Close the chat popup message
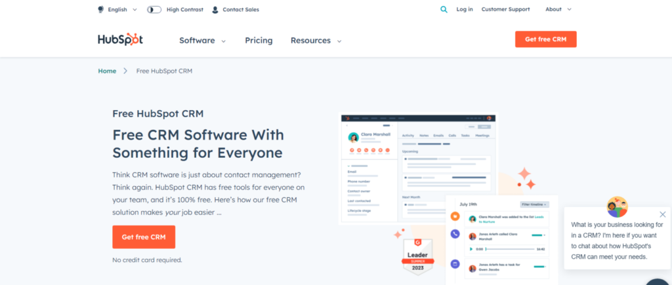This screenshot has height=285, width=672. [x=663, y=214]
